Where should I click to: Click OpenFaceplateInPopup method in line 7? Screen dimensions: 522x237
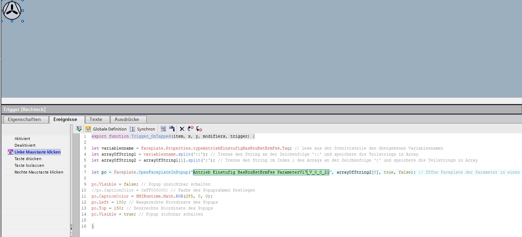163,172
